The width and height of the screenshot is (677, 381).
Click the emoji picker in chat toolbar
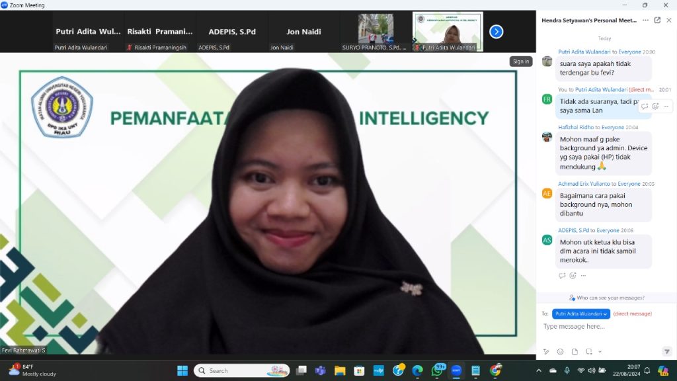560,351
